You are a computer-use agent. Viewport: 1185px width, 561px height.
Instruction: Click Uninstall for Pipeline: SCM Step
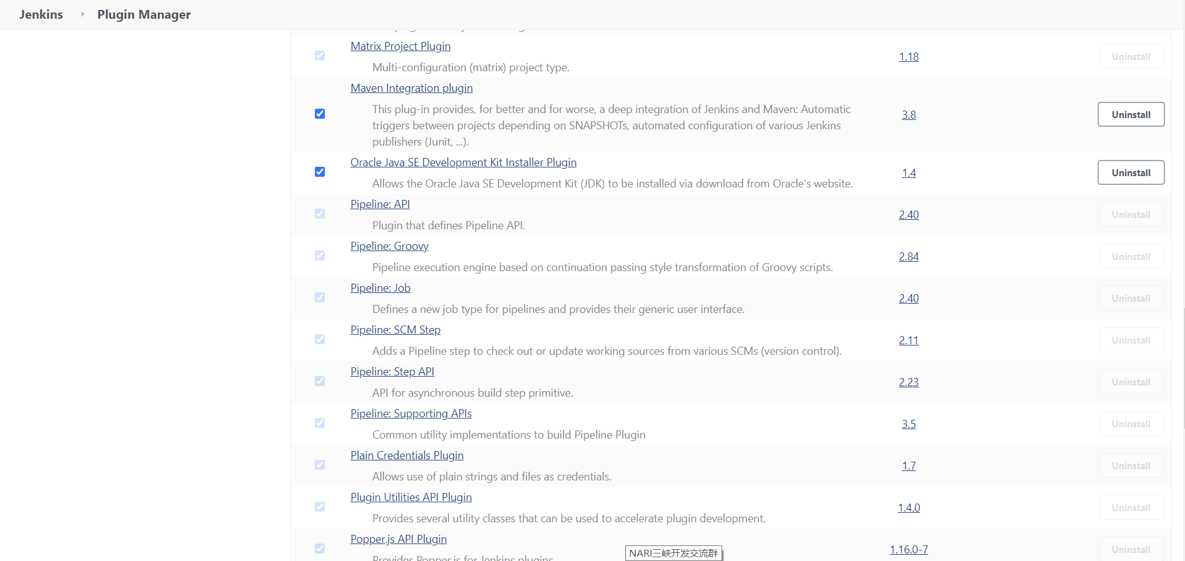pyautogui.click(x=1131, y=340)
